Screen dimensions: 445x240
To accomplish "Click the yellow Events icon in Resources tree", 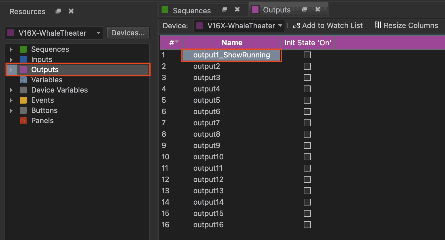I will coord(23,100).
